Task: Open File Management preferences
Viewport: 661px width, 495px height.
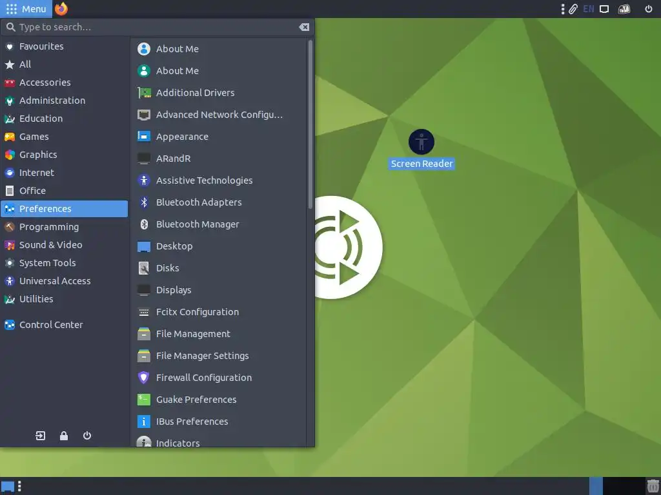Action: point(219,334)
